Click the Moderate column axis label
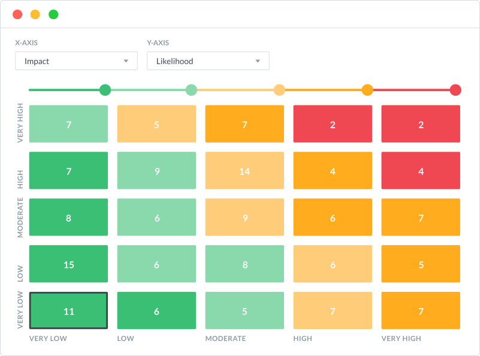Image resolution: width=480 pixels, height=356 pixels. pos(225,339)
